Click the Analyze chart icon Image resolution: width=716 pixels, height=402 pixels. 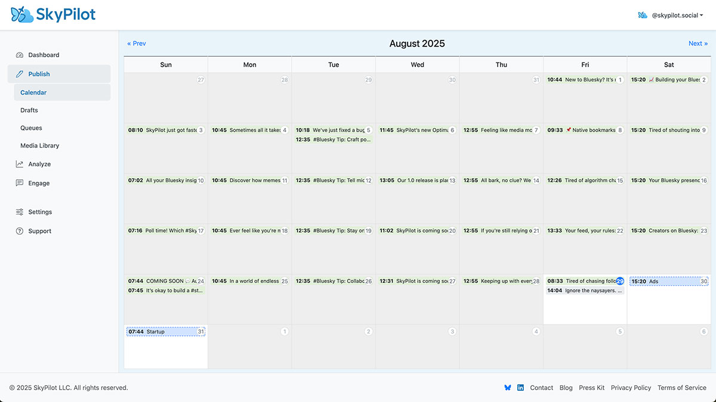20,164
